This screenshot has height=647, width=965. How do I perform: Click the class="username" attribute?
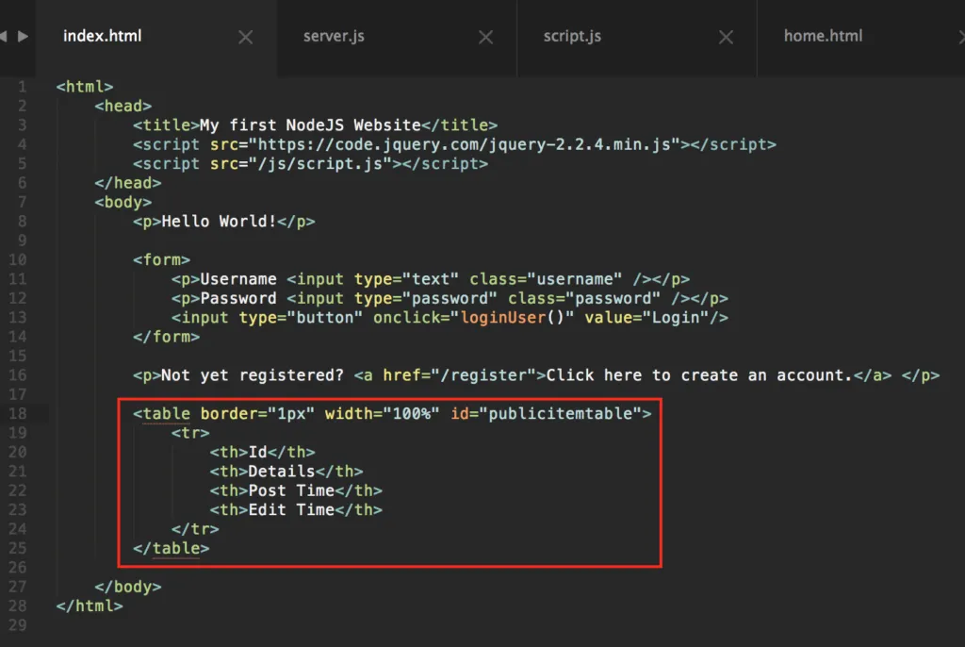click(x=546, y=279)
